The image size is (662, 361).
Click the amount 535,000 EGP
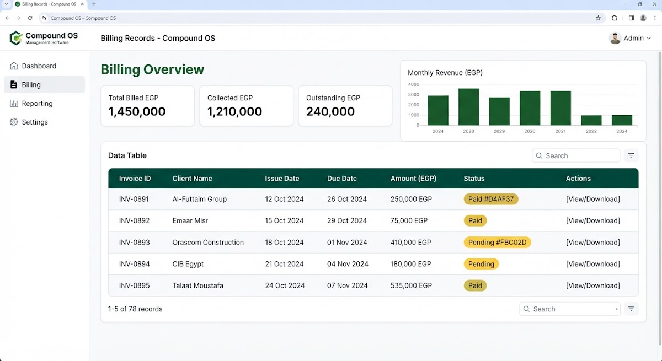(411, 285)
